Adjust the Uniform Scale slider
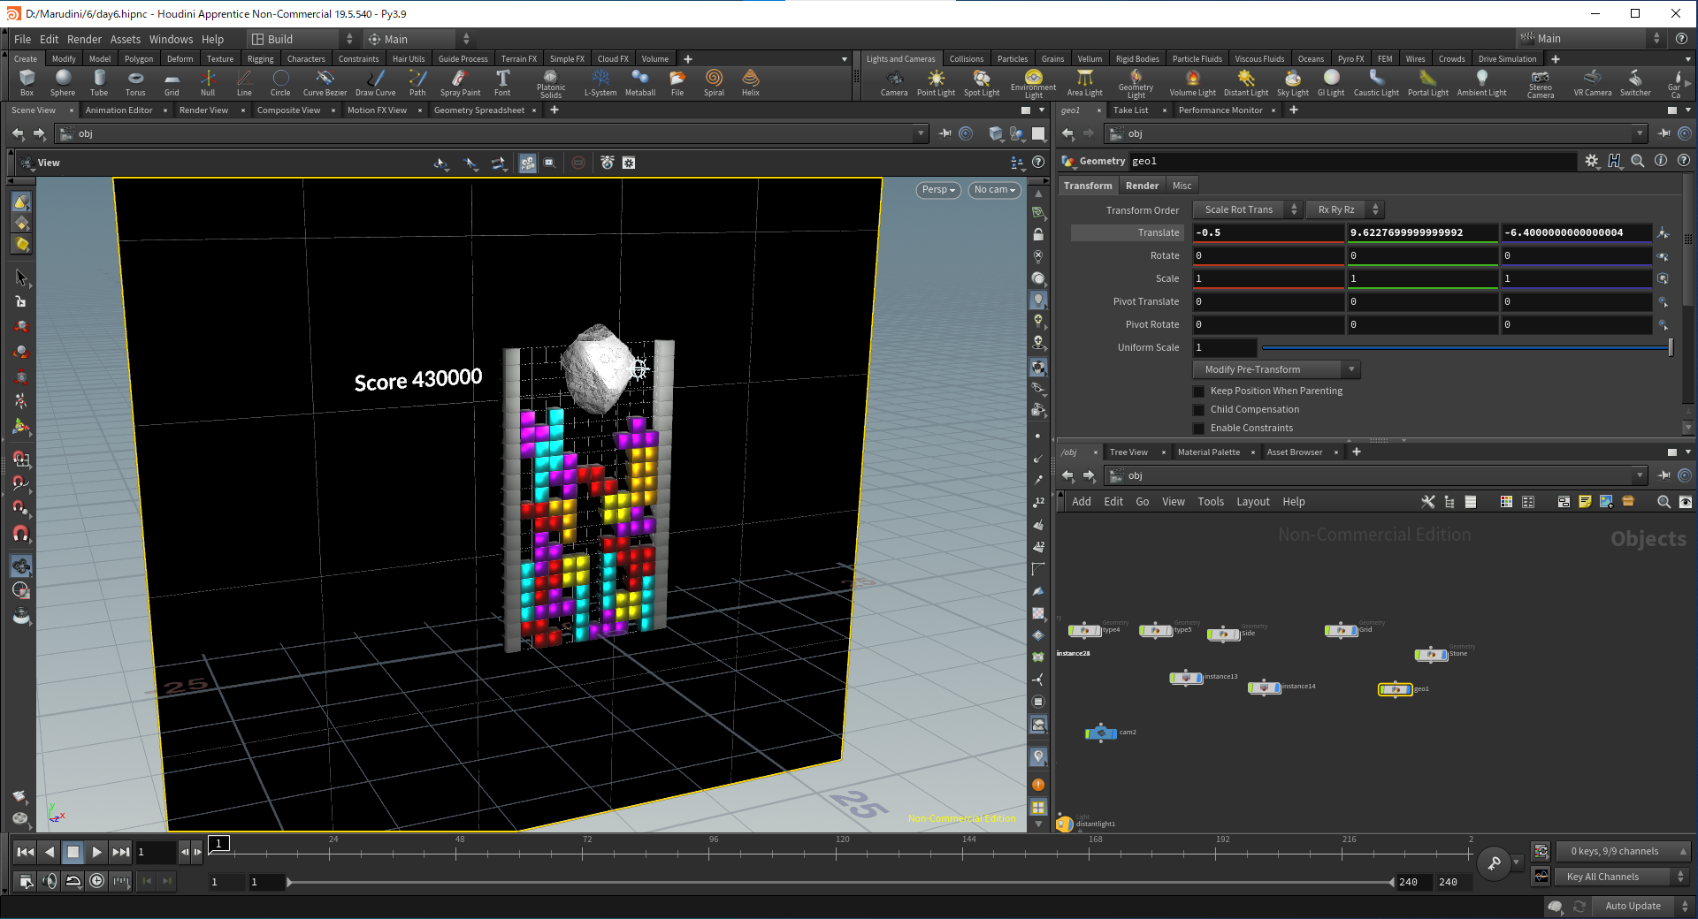1698x919 pixels. coord(1466,347)
